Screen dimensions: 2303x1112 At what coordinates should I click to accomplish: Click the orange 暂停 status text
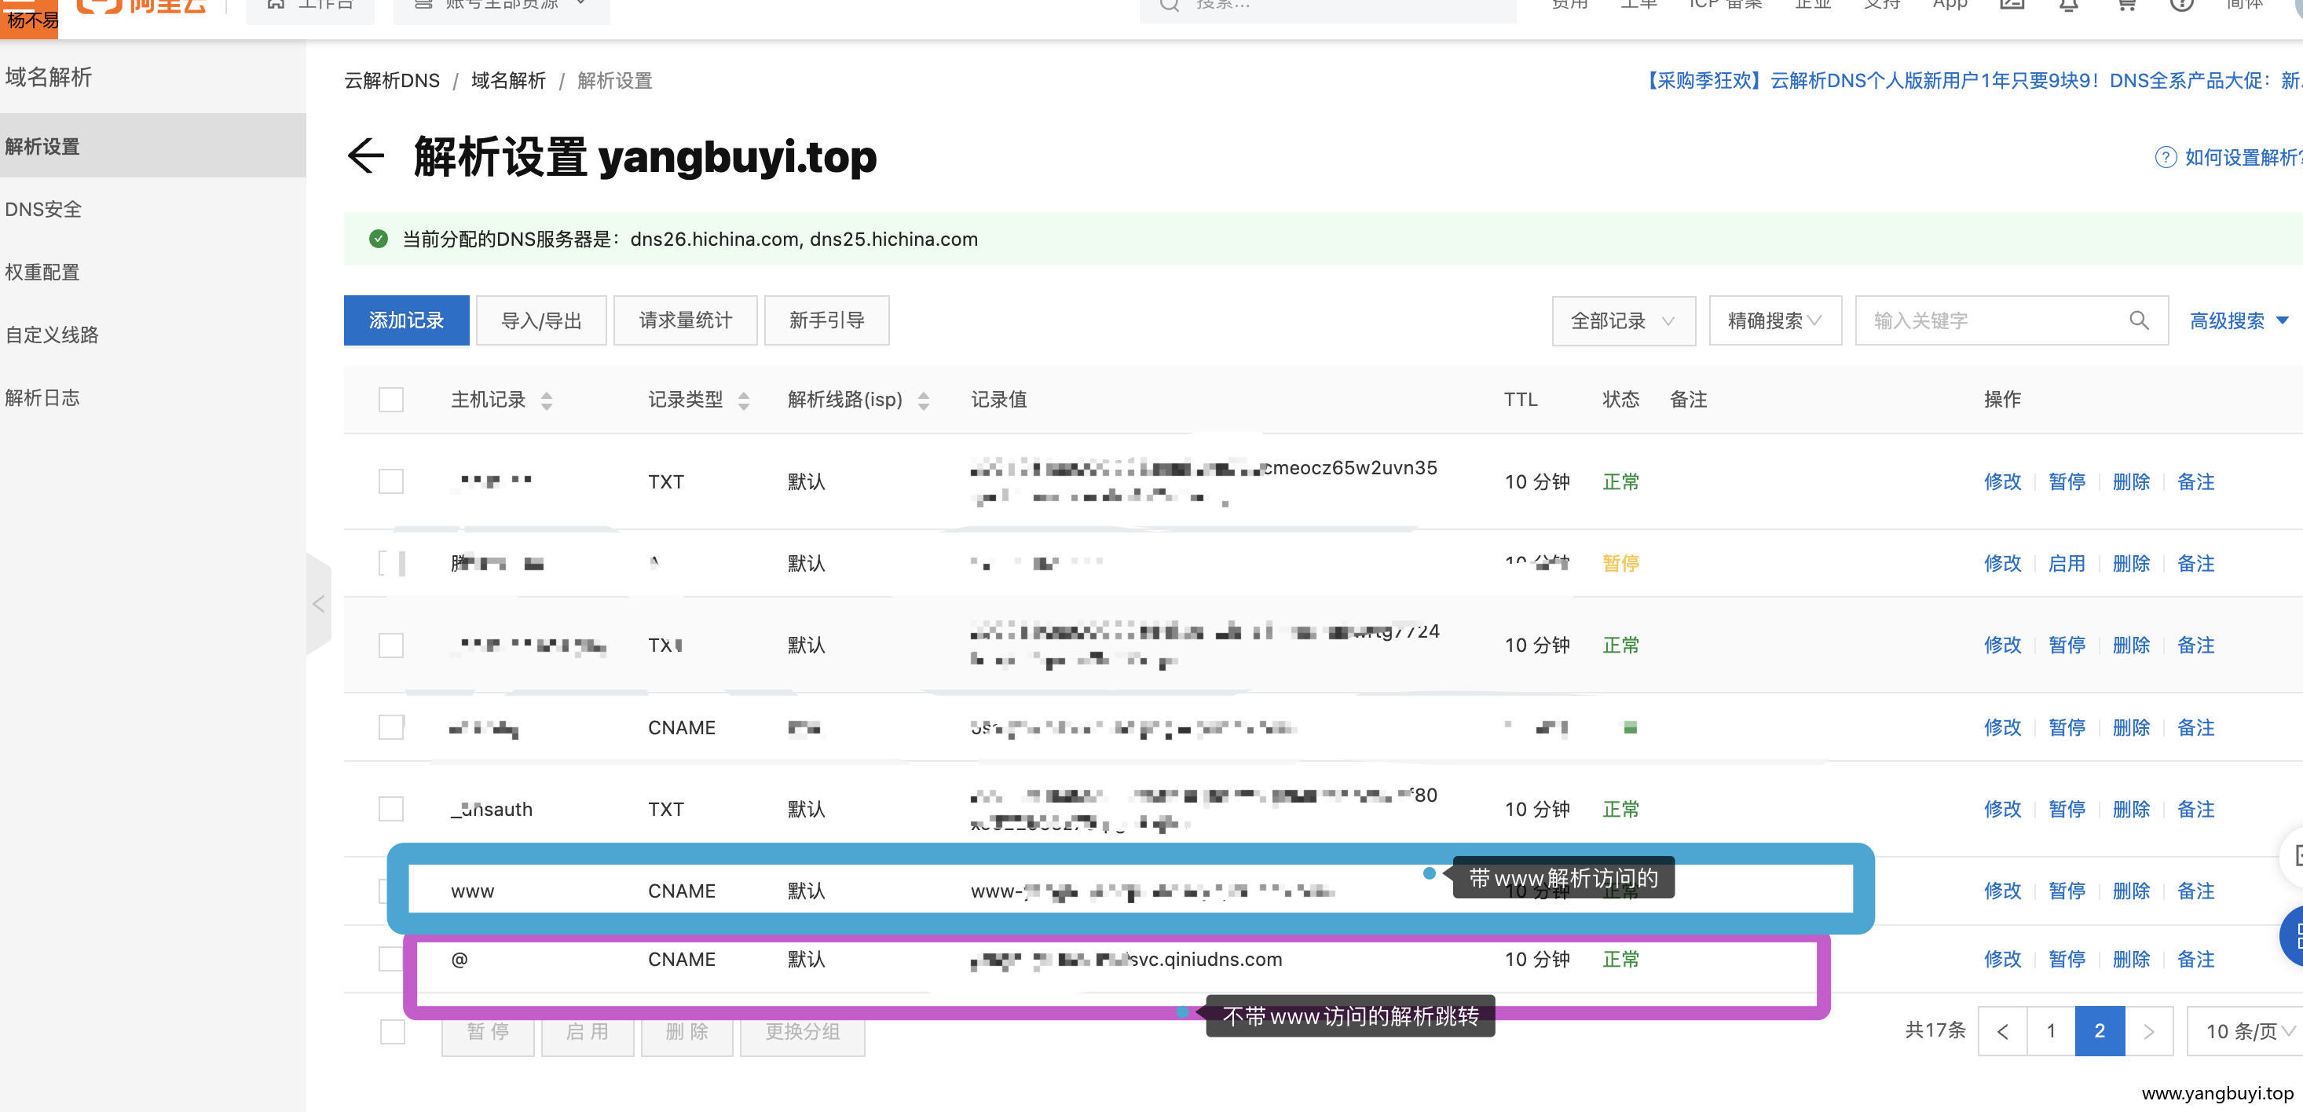click(1620, 563)
